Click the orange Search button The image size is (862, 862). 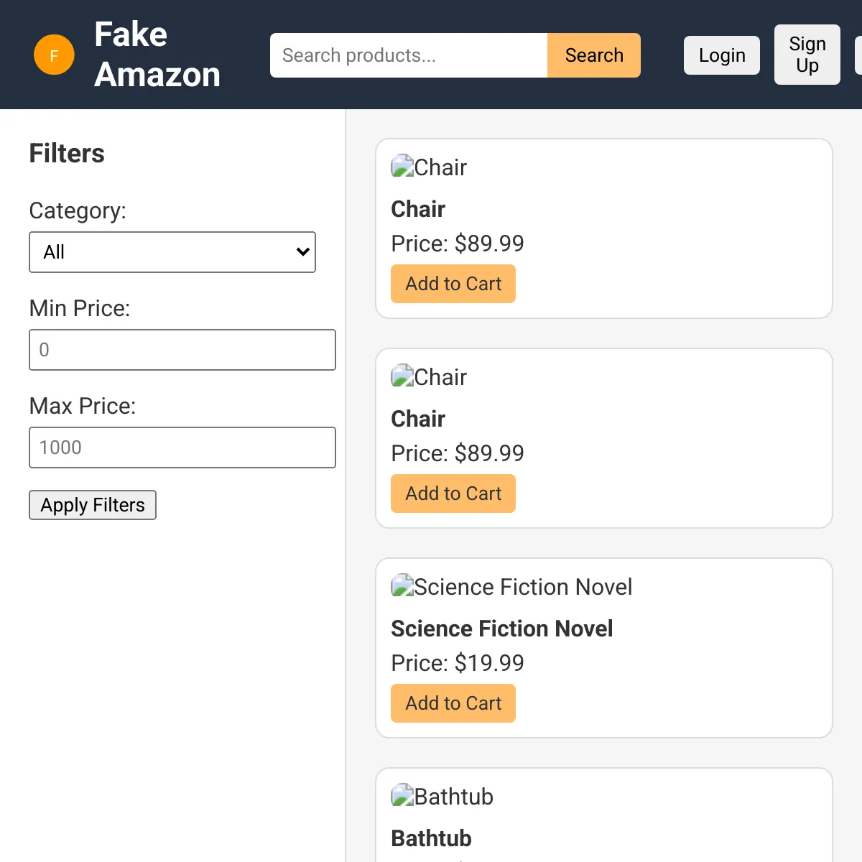point(594,55)
